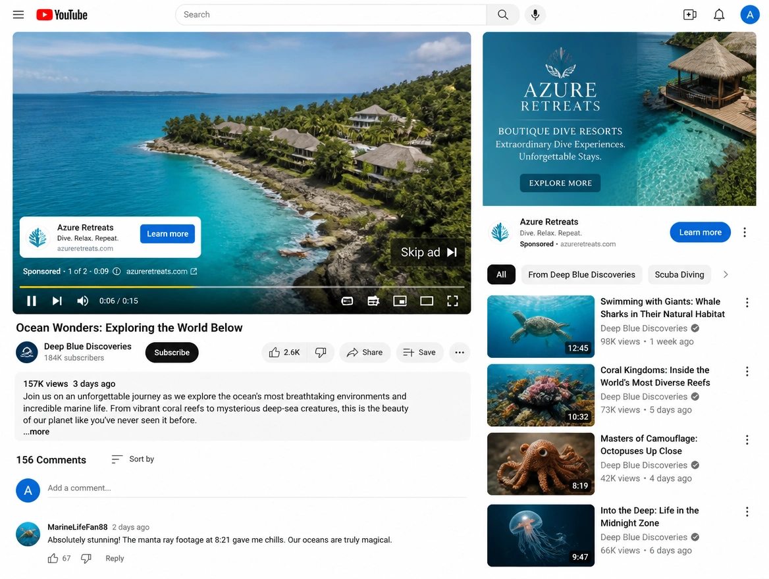The image size is (769, 579).
Task: Click Learn more beside sidebar ad
Action: click(x=700, y=232)
